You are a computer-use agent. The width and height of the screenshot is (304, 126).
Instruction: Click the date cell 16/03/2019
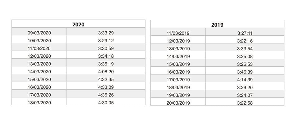[x=178, y=70]
